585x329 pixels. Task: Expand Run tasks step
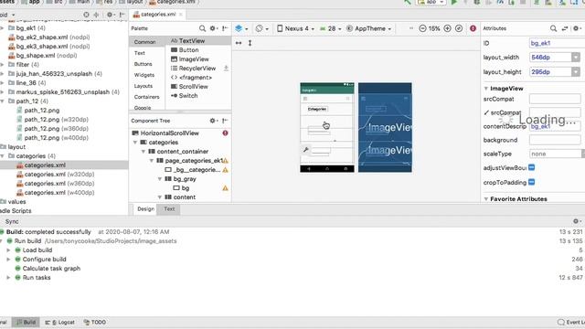8,278
